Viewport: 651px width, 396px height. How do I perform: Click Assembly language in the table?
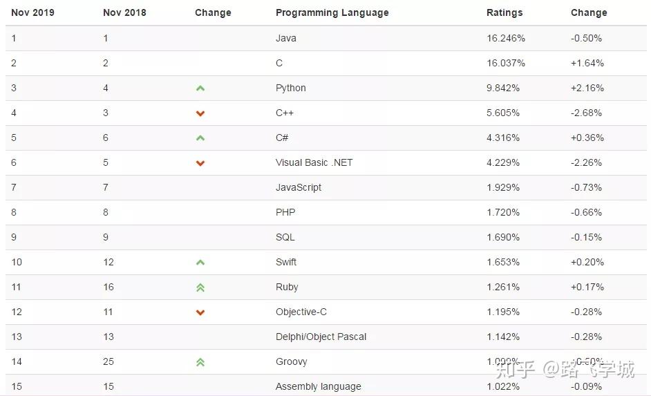coord(318,386)
